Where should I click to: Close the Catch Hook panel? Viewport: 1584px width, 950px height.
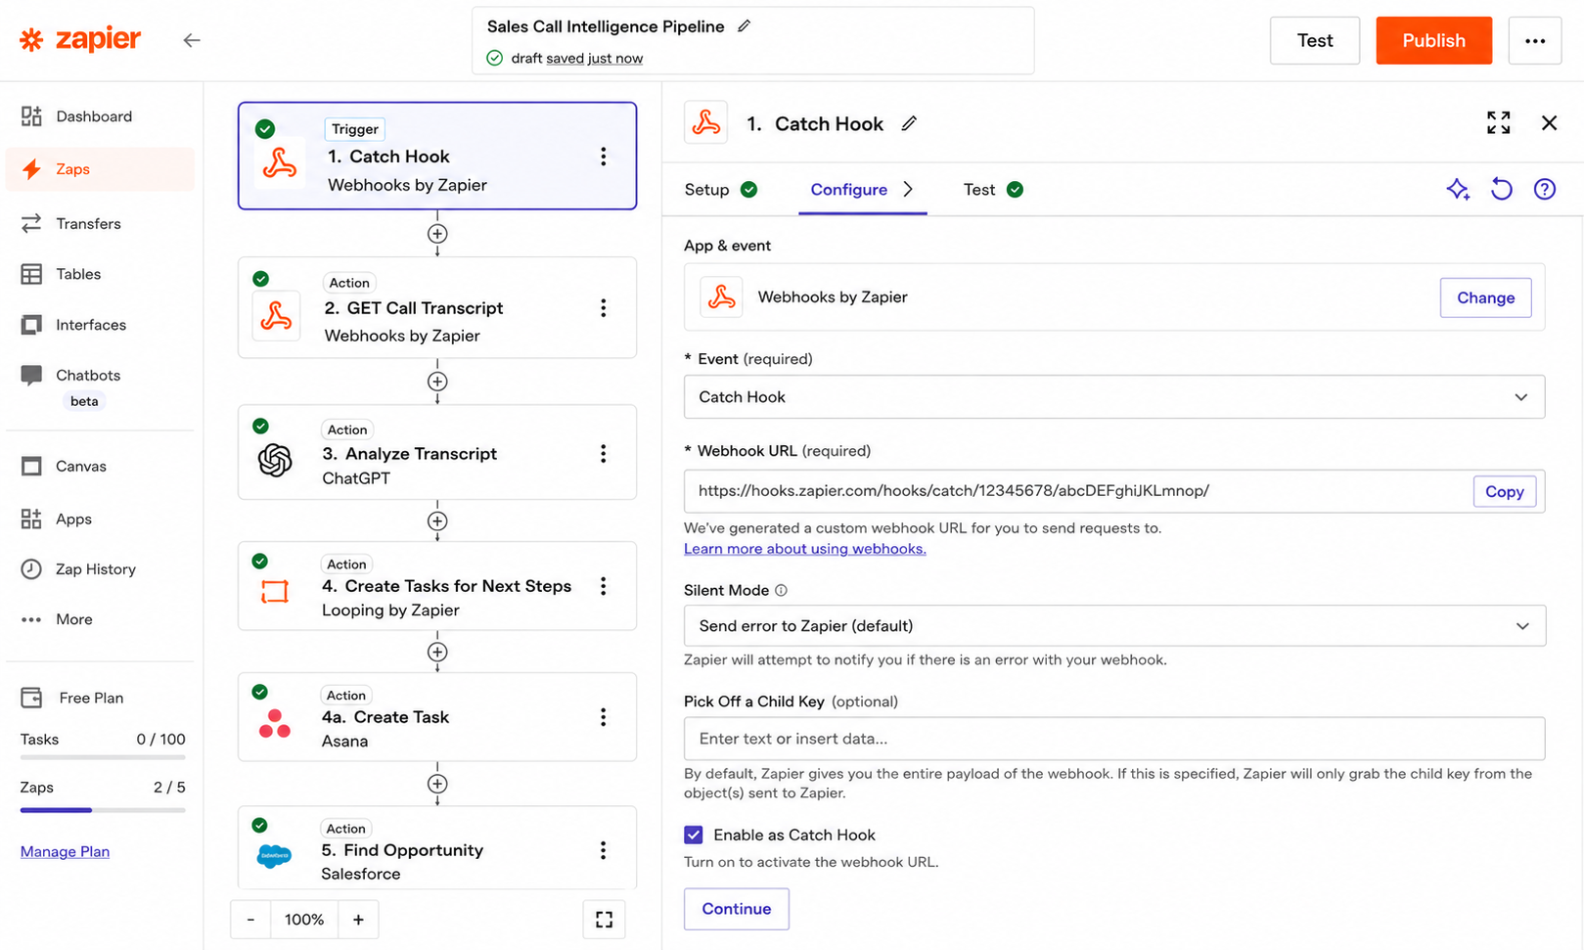pyautogui.click(x=1549, y=122)
